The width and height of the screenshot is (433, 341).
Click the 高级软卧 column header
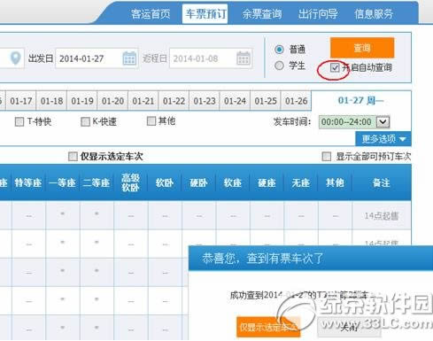click(130, 182)
